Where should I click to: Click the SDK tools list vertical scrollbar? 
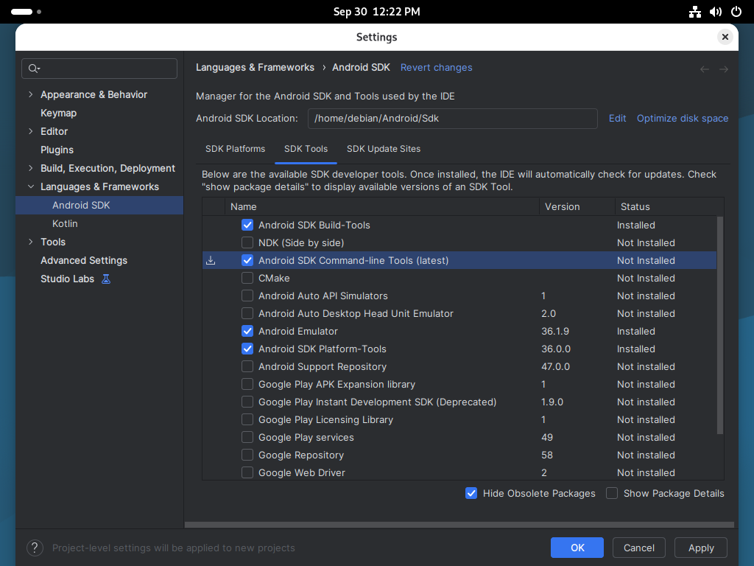pos(720,324)
